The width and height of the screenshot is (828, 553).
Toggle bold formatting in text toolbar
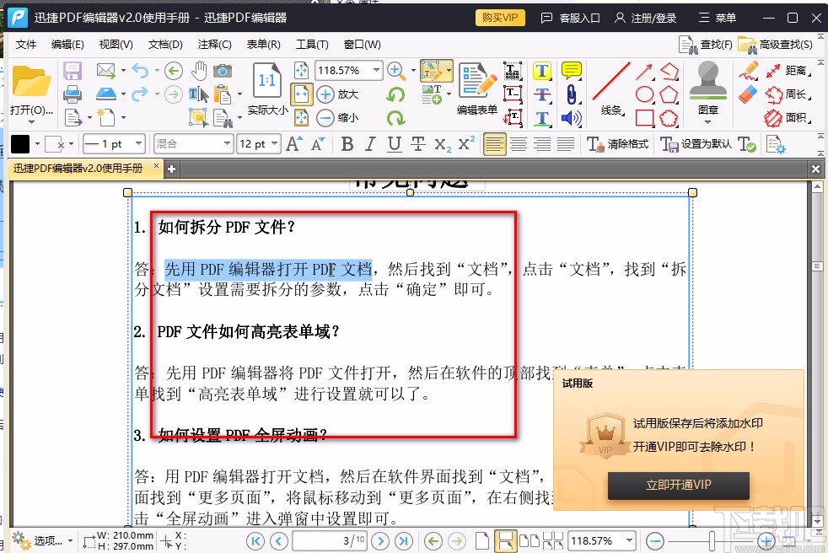(347, 144)
